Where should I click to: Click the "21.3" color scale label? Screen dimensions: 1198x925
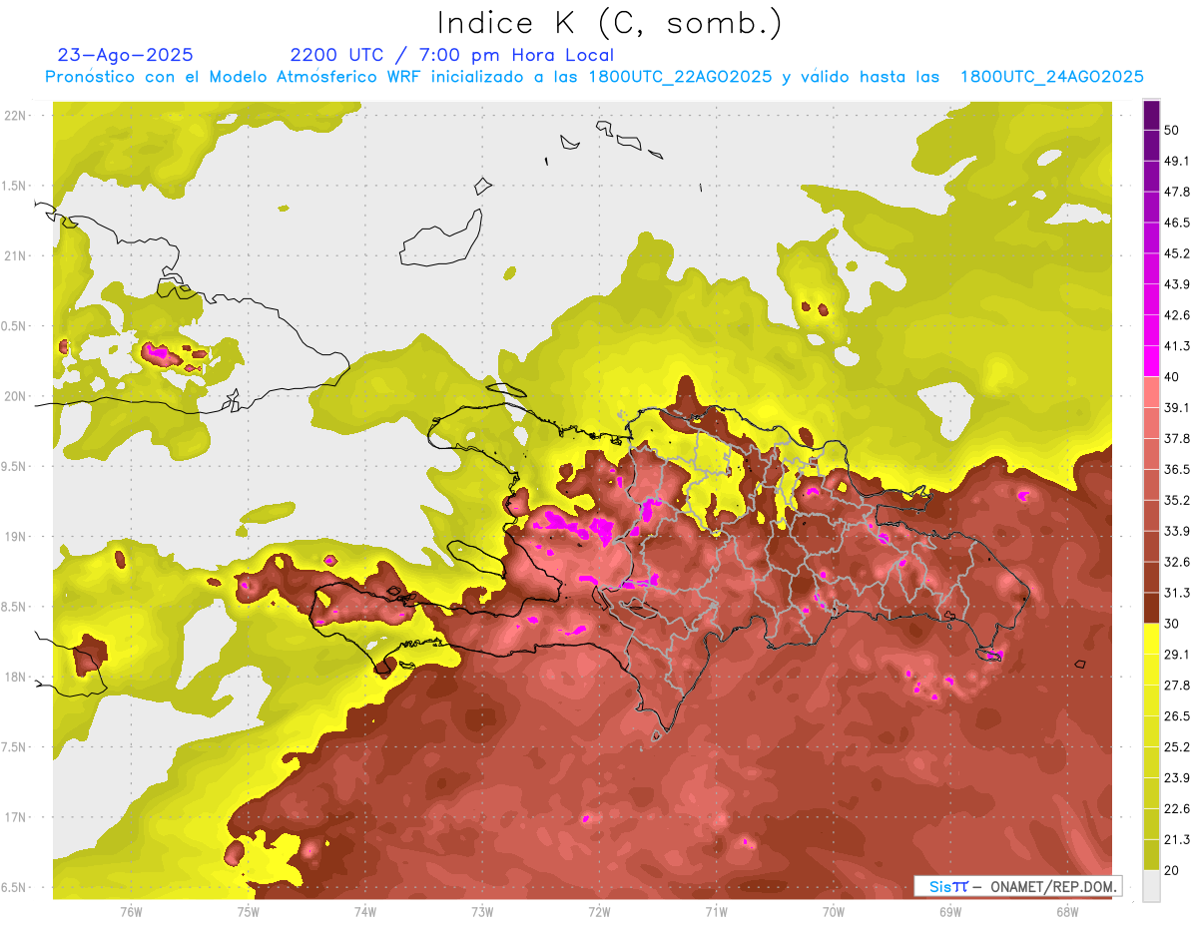pos(1177,839)
